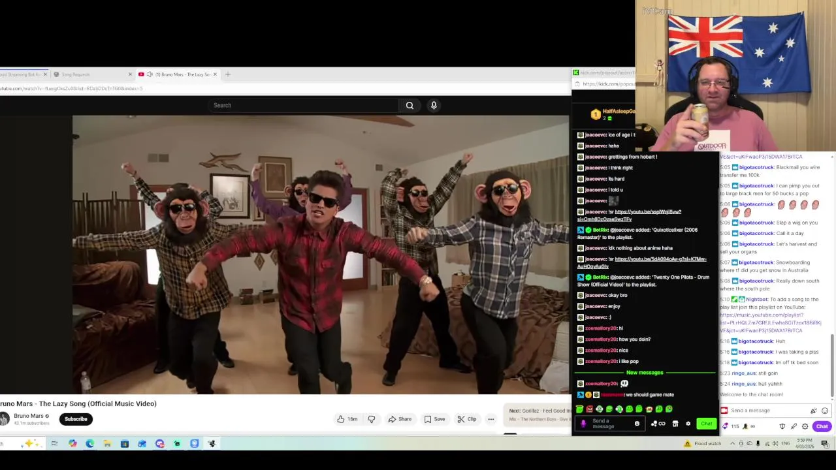Open Bruno Mars channel avatar
This screenshot has width=836, height=470.
pyautogui.click(x=5, y=418)
